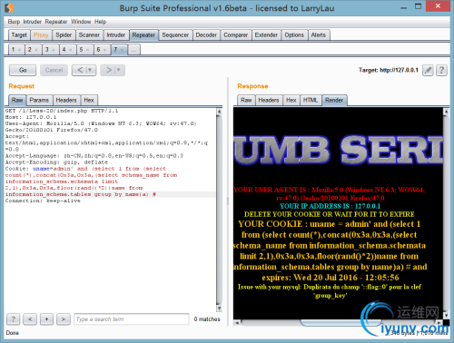Show Response HTML tab

[311, 100]
